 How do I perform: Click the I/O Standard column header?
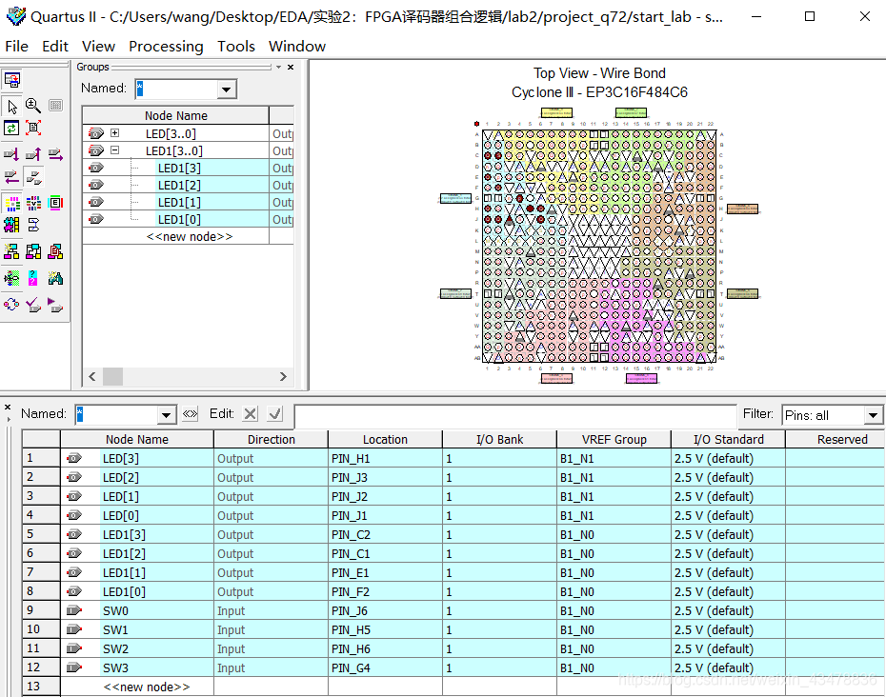pyautogui.click(x=729, y=440)
